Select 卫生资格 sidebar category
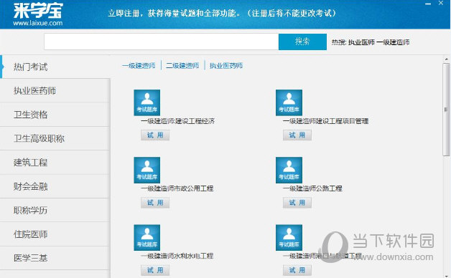 (55, 115)
